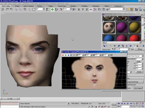Toggle green channel in cropping window

point(66,55)
